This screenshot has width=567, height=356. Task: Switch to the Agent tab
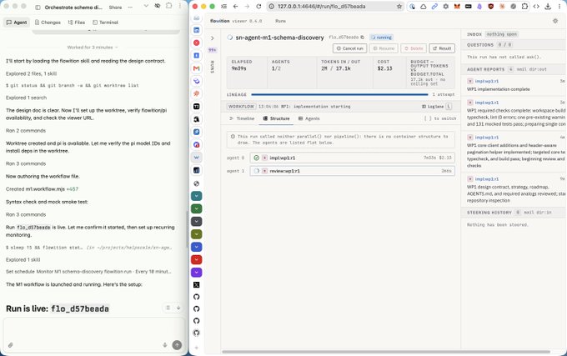click(17, 23)
